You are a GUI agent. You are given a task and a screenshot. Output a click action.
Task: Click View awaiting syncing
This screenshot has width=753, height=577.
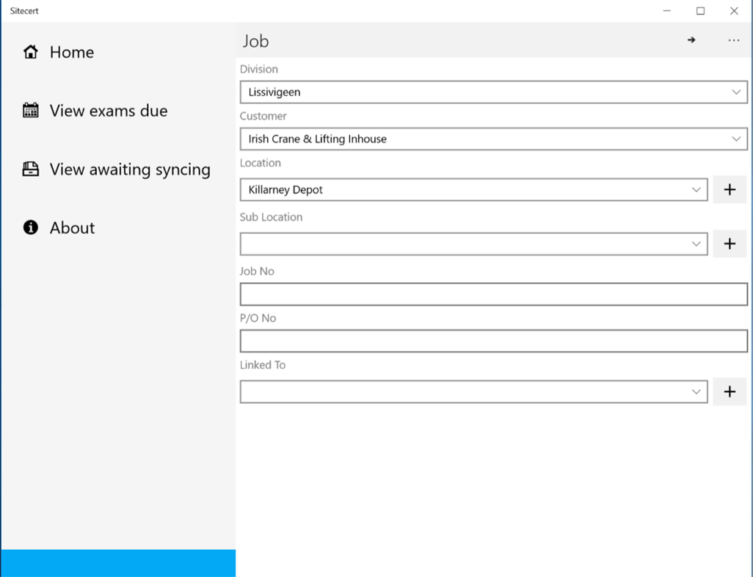[129, 169]
